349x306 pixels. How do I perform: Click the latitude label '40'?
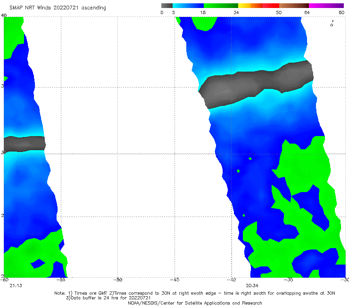coord(4,16)
